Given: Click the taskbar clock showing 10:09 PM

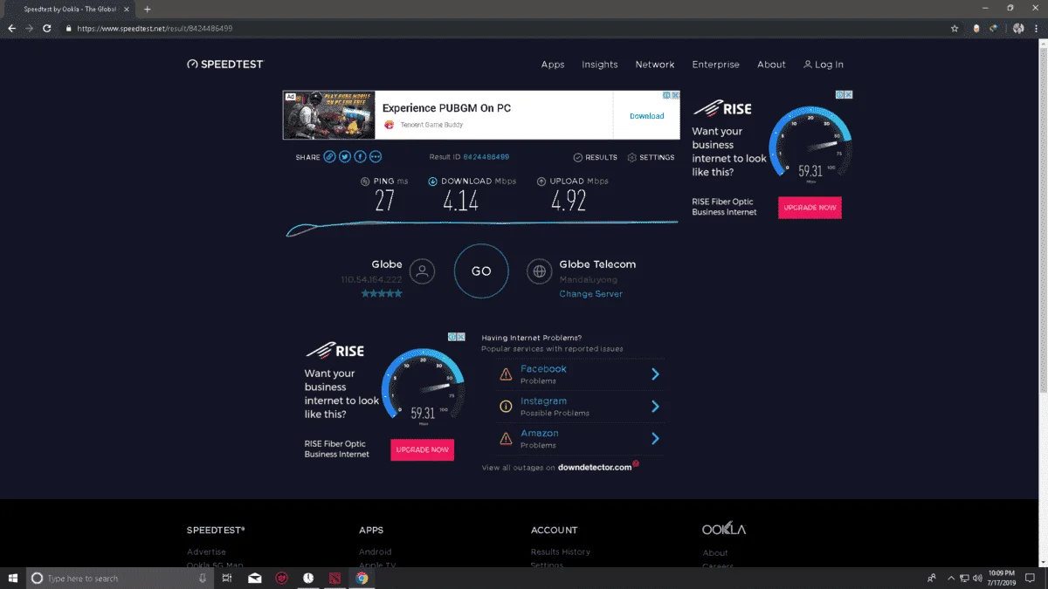Looking at the screenshot, I should [1002, 578].
